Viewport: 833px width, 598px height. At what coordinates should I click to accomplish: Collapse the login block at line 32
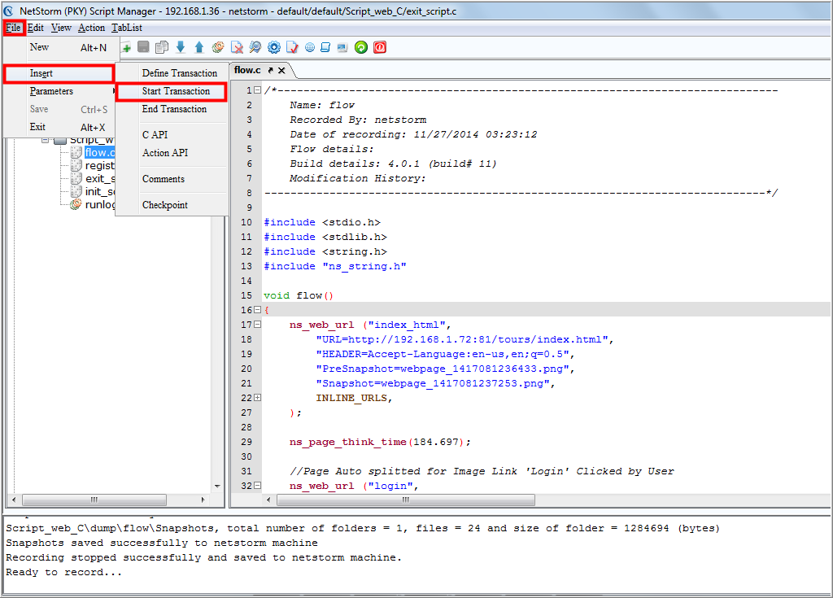258,485
